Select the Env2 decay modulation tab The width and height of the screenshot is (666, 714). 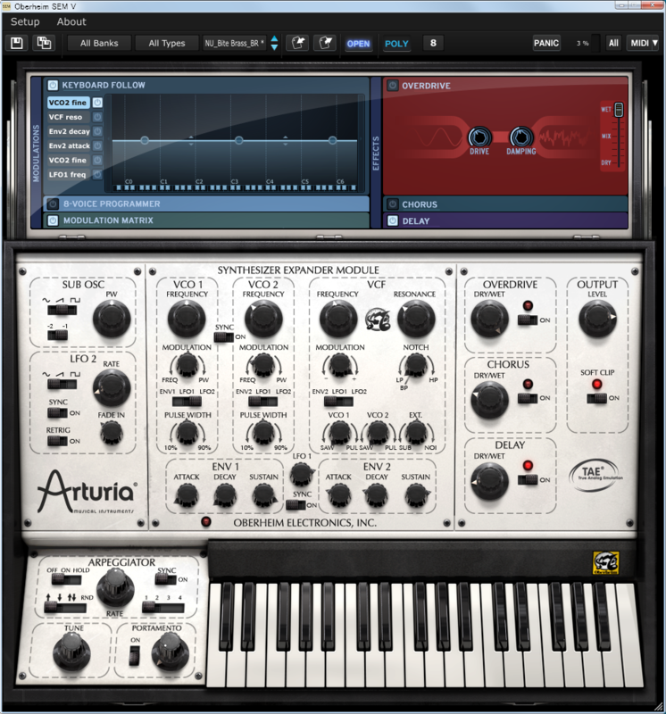pyautogui.click(x=70, y=131)
